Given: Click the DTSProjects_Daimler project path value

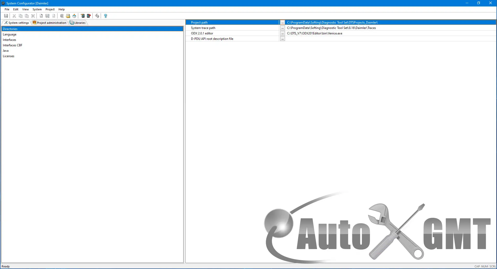Looking at the screenshot, I should coord(332,23).
